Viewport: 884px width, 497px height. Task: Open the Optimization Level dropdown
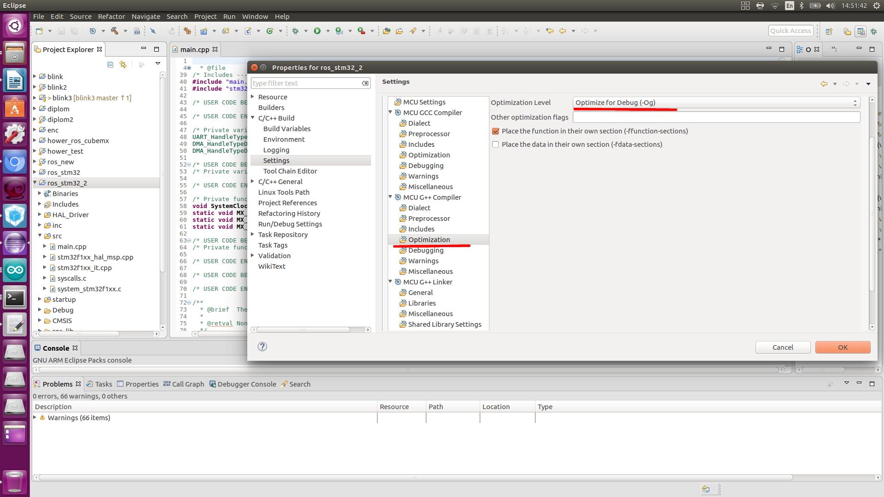coord(716,103)
